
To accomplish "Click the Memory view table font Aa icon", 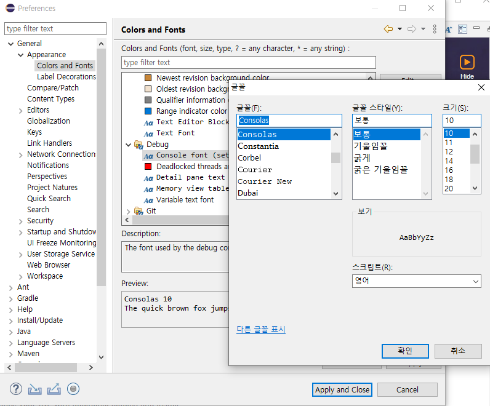I will click(148, 189).
